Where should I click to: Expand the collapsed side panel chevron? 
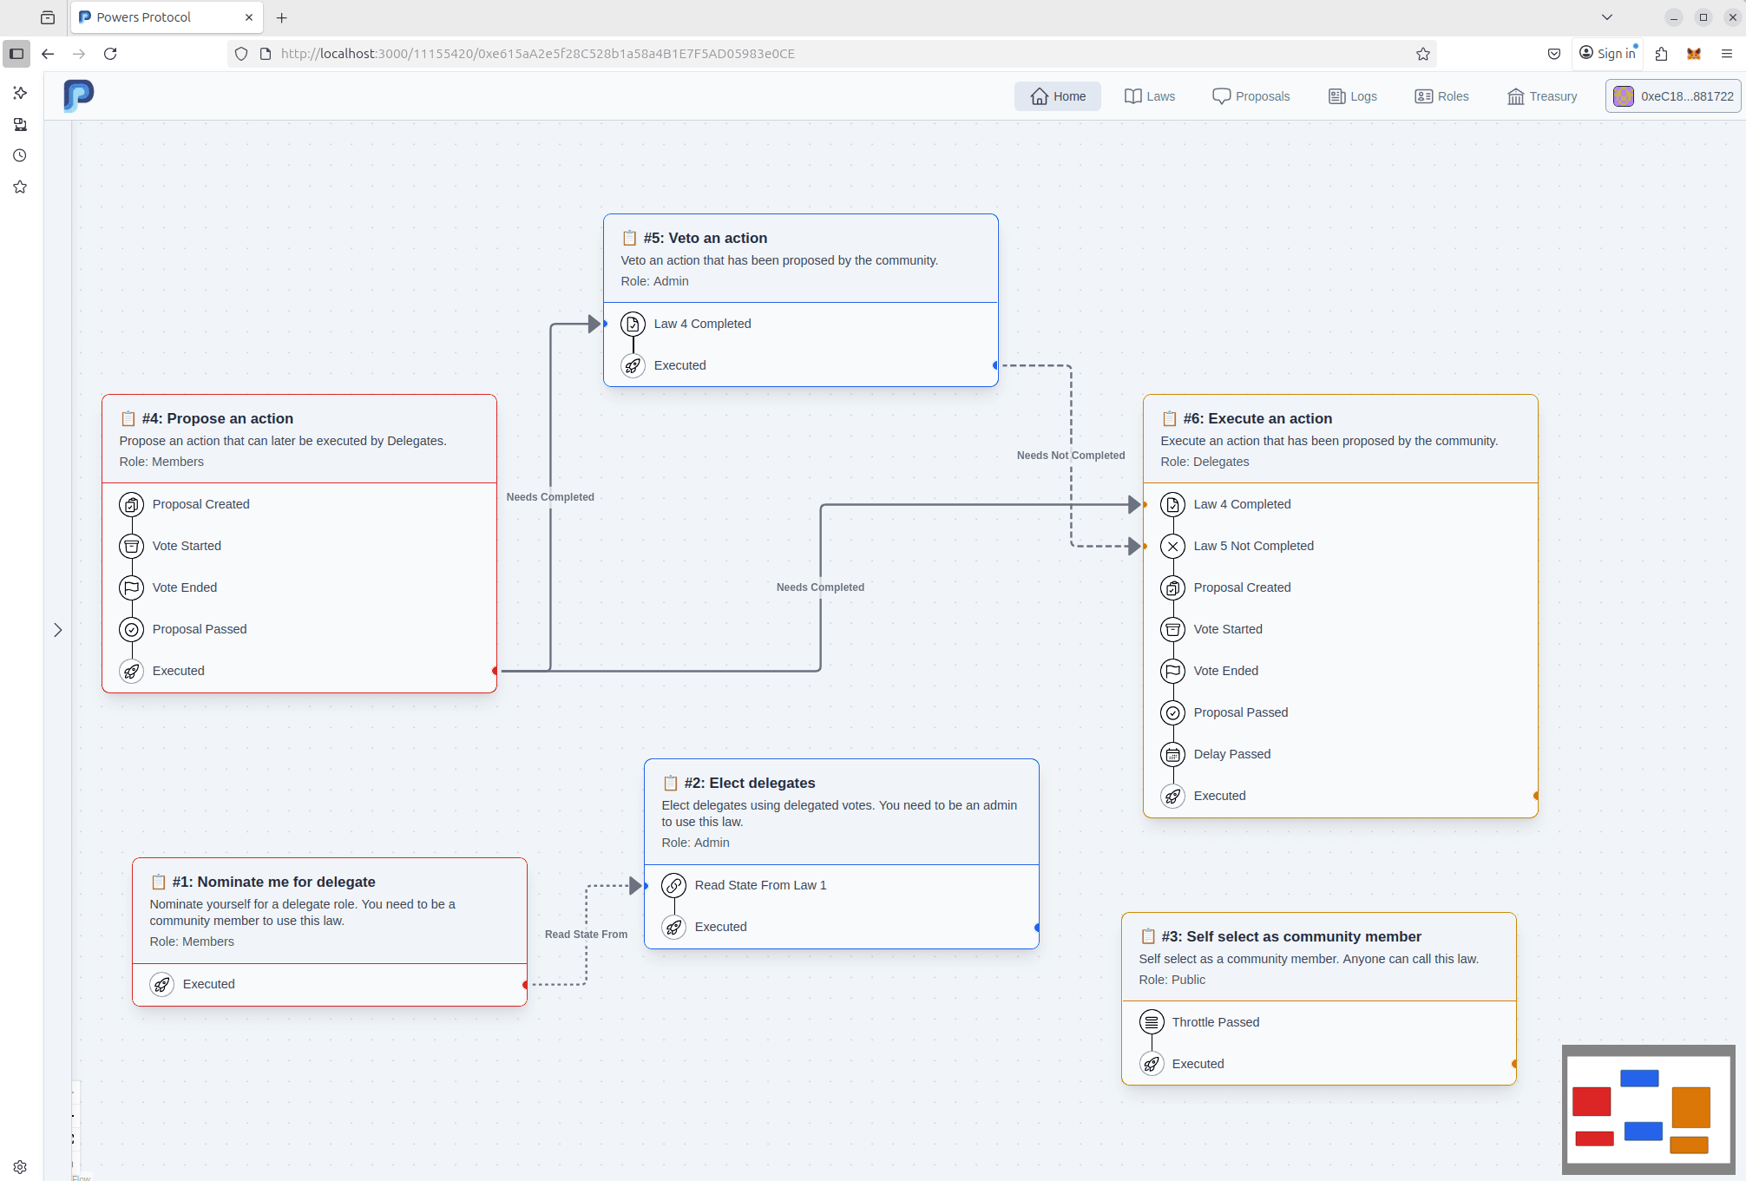[58, 630]
